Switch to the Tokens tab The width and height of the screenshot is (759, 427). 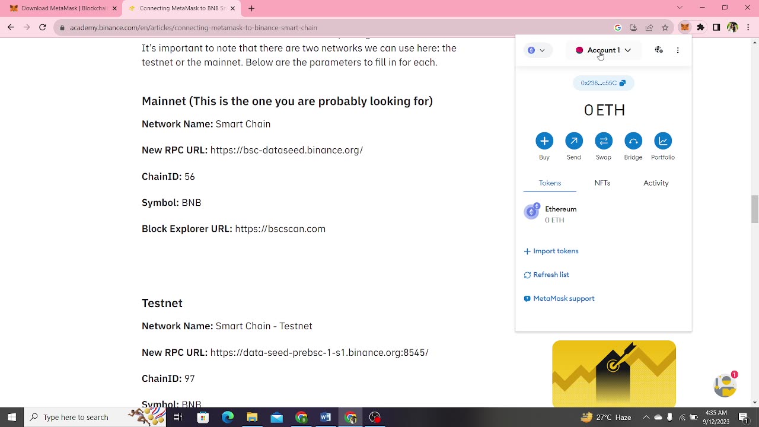click(x=550, y=183)
